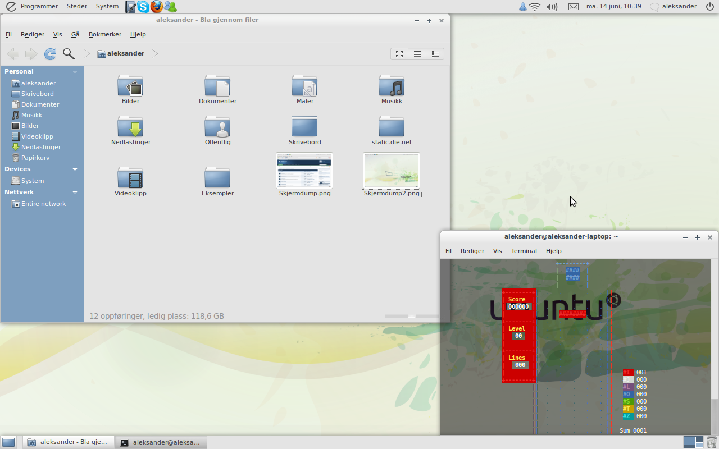Viewport: 719px width, 449px height.
Task: Reload the current folder
Action: [50, 54]
